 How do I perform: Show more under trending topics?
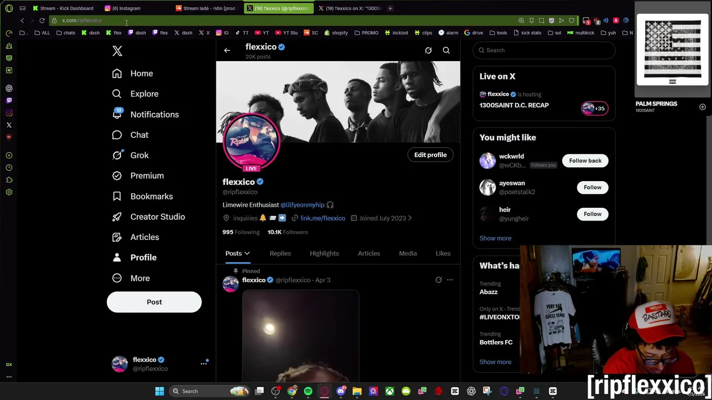click(x=495, y=362)
